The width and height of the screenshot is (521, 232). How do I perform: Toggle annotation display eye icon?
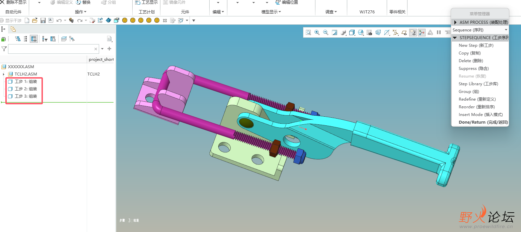coord(413,32)
